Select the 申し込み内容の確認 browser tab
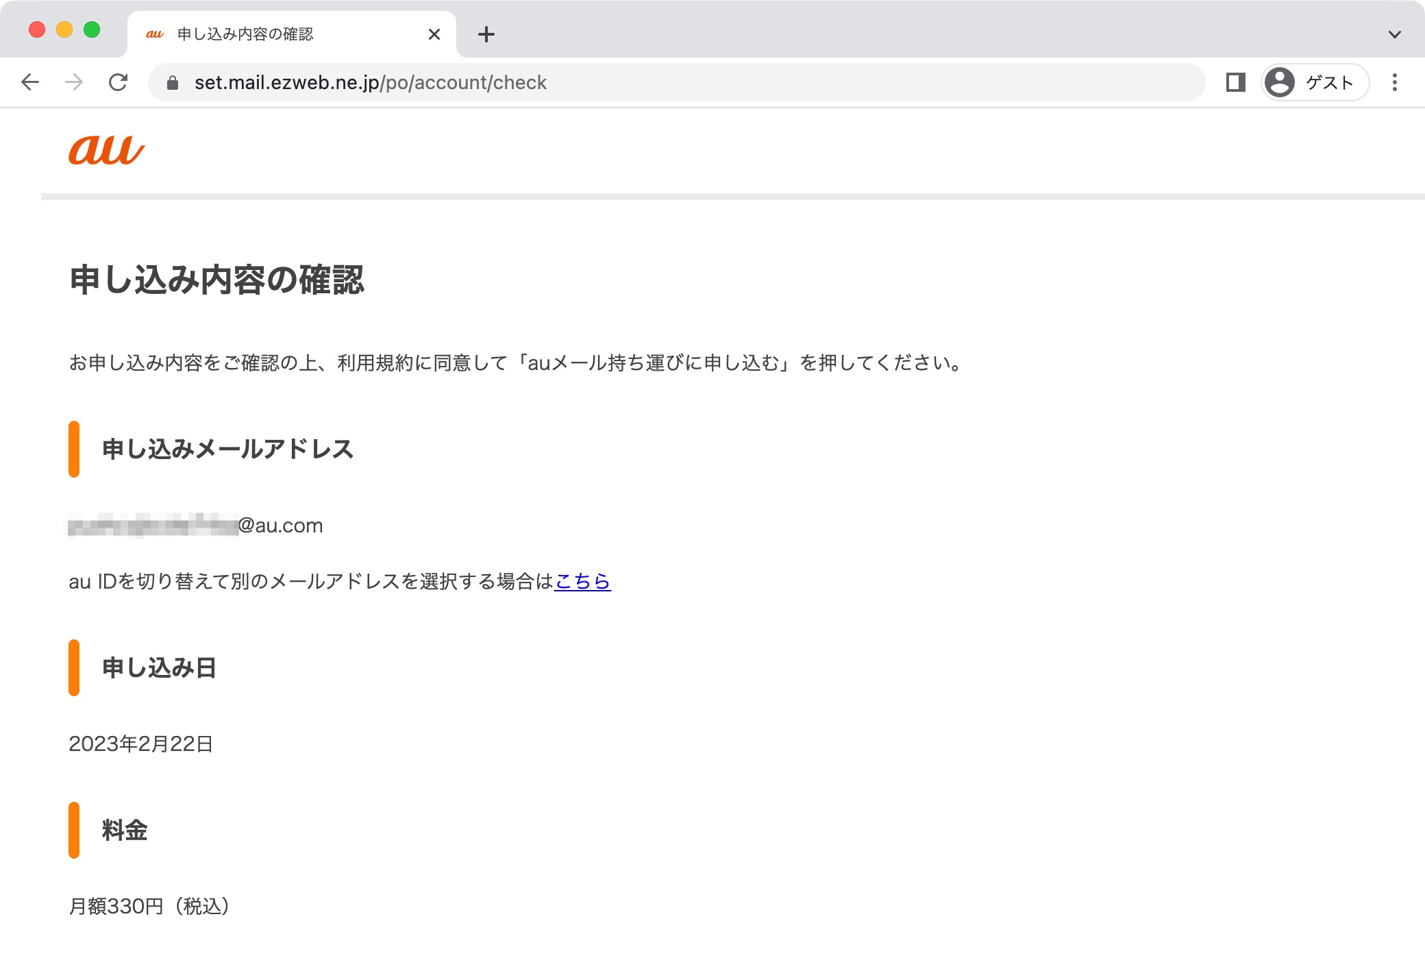The width and height of the screenshot is (1425, 958). tap(292, 34)
